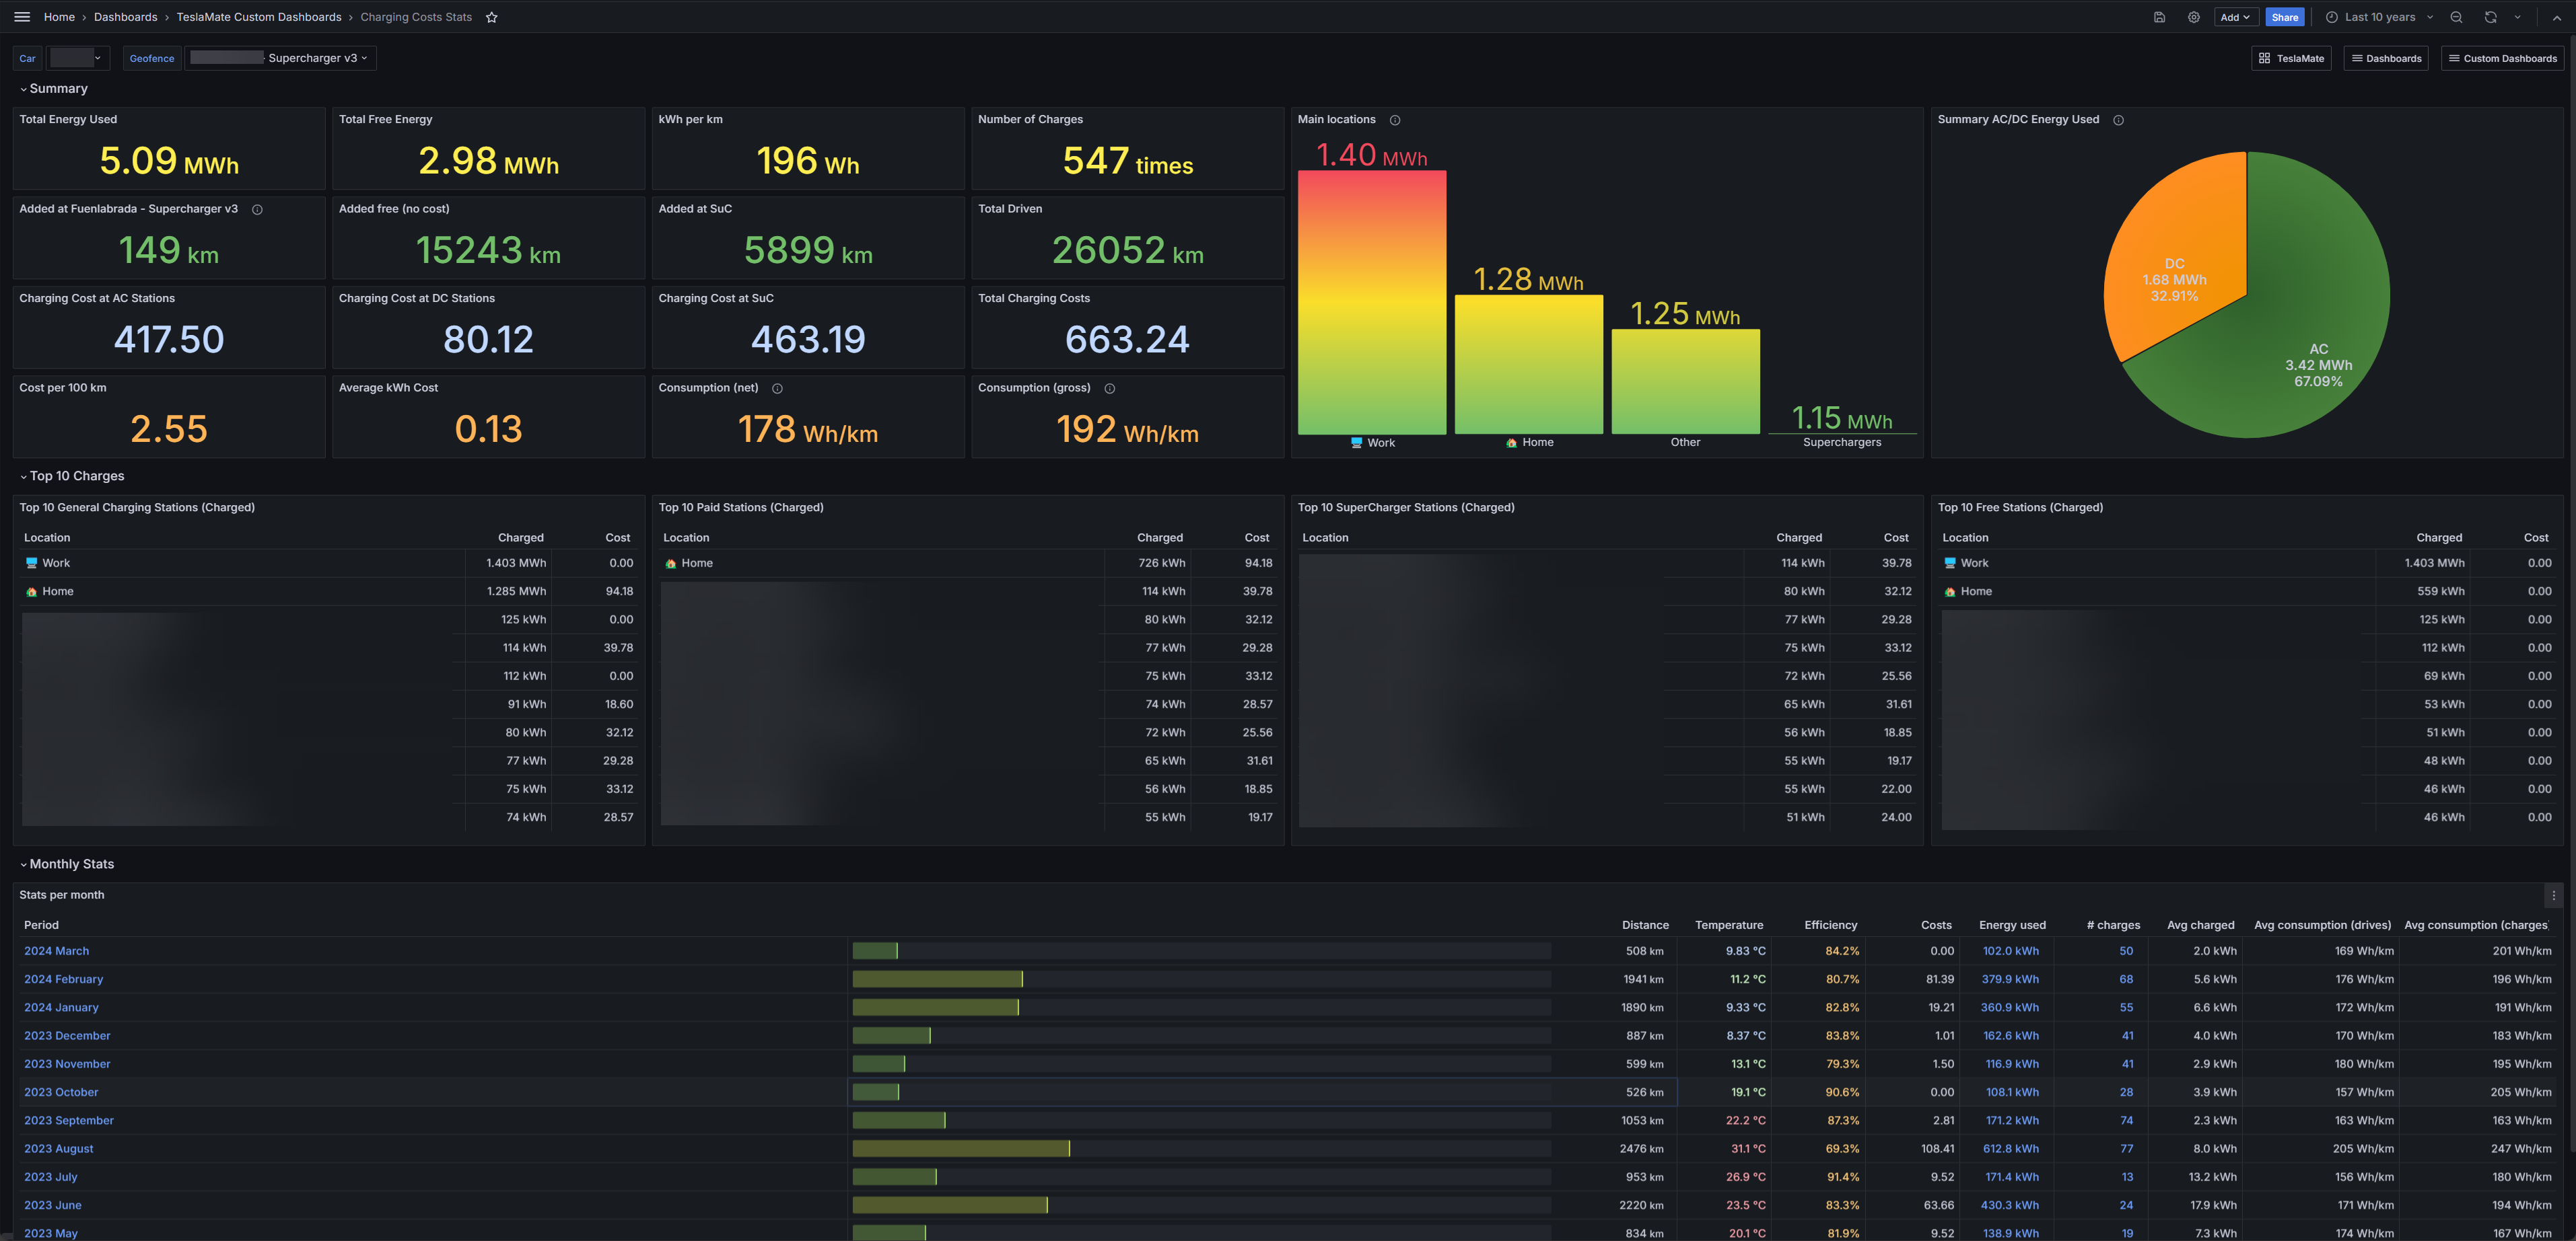Image resolution: width=2576 pixels, height=1241 pixels.
Task: Click the refresh/reload icon top right
Action: point(2491,16)
